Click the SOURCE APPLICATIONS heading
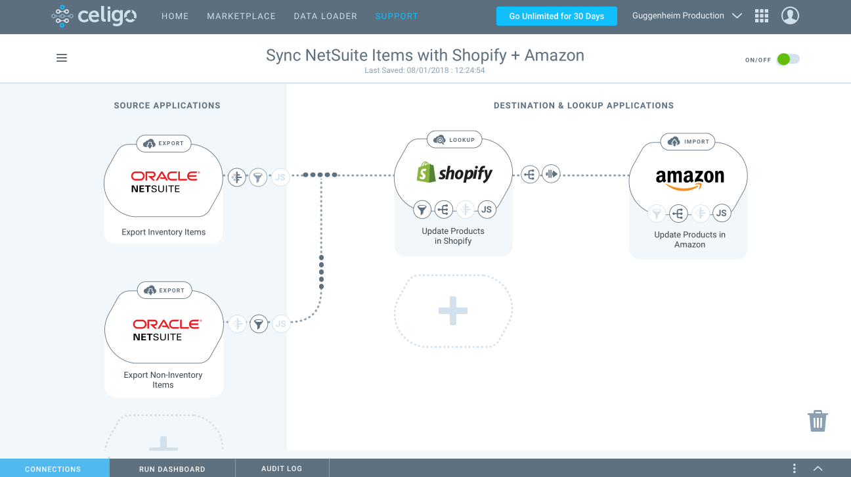This screenshot has height=477, width=851. point(167,105)
